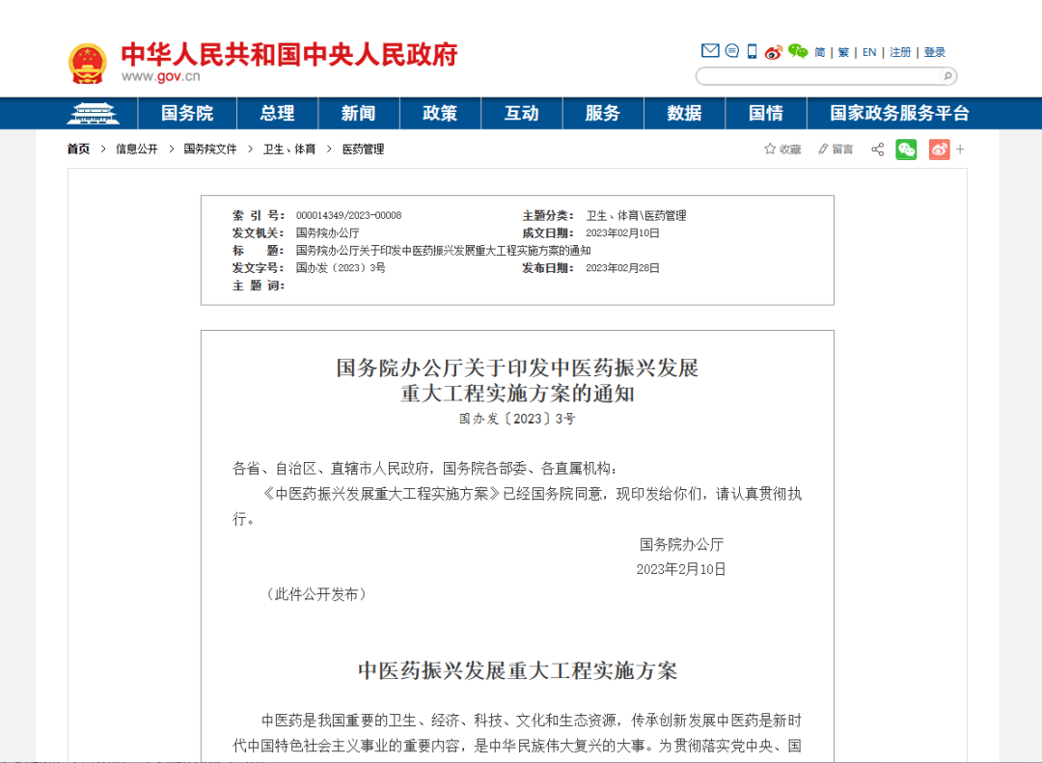
Task: Click the Weibo icon in the header
Action: (x=774, y=52)
